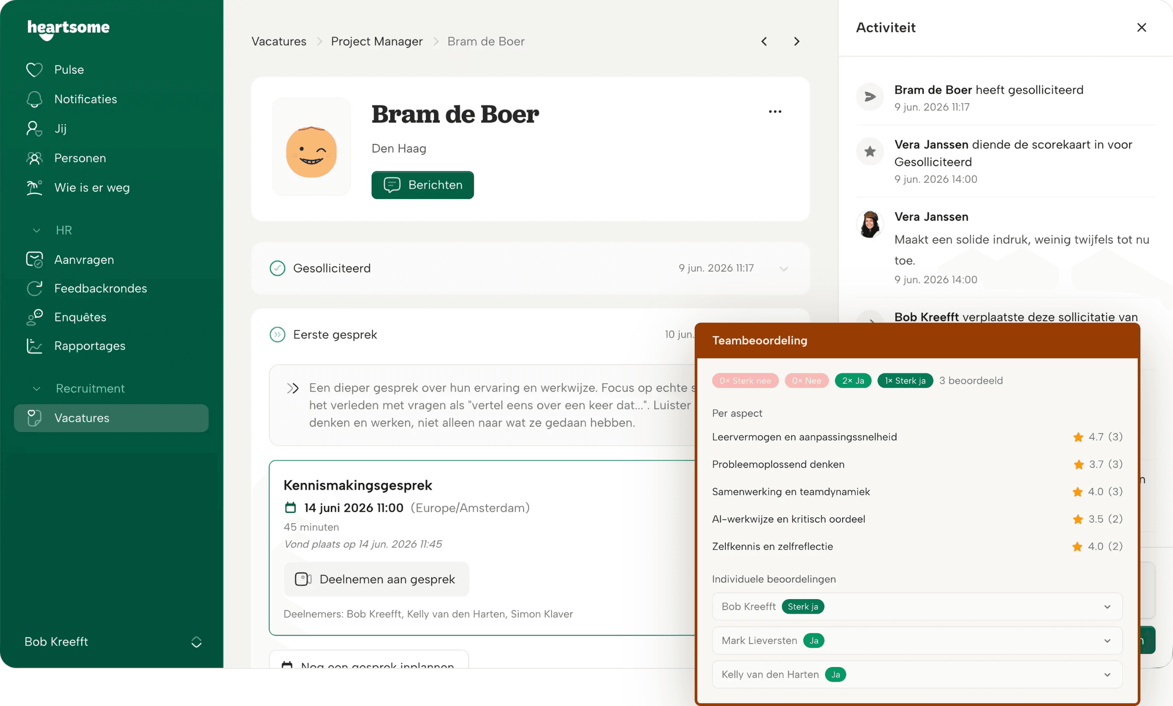This screenshot has width=1173, height=706.
Task: Go to next candidate arrow
Action: pyautogui.click(x=797, y=41)
